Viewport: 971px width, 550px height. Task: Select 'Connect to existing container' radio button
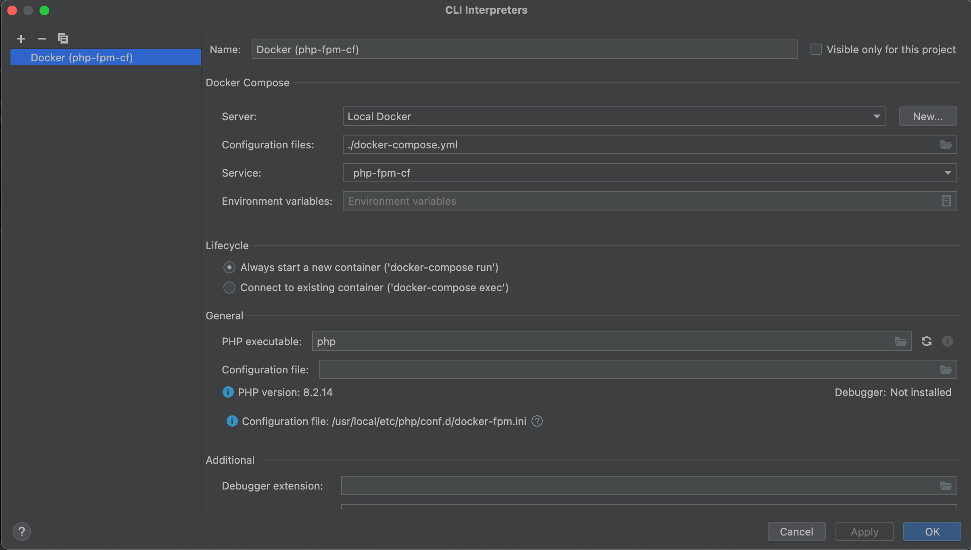tap(230, 287)
